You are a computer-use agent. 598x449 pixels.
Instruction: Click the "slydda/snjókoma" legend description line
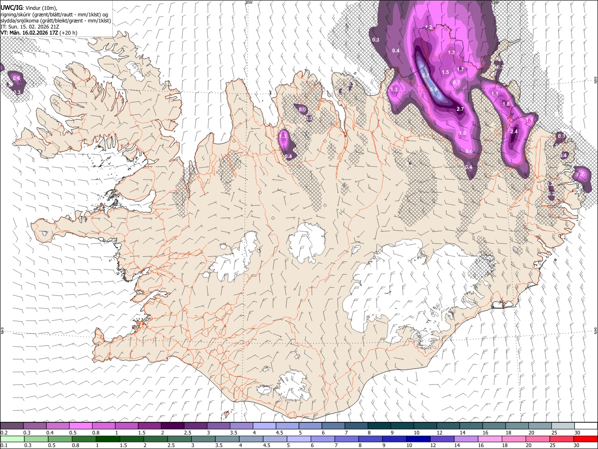click(x=56, y=21)
